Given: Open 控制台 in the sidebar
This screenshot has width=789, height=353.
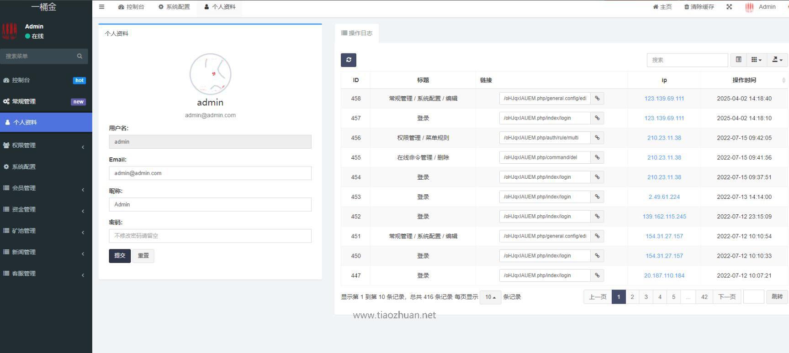Looking at the screenshot, I should (x=46, y=80).
